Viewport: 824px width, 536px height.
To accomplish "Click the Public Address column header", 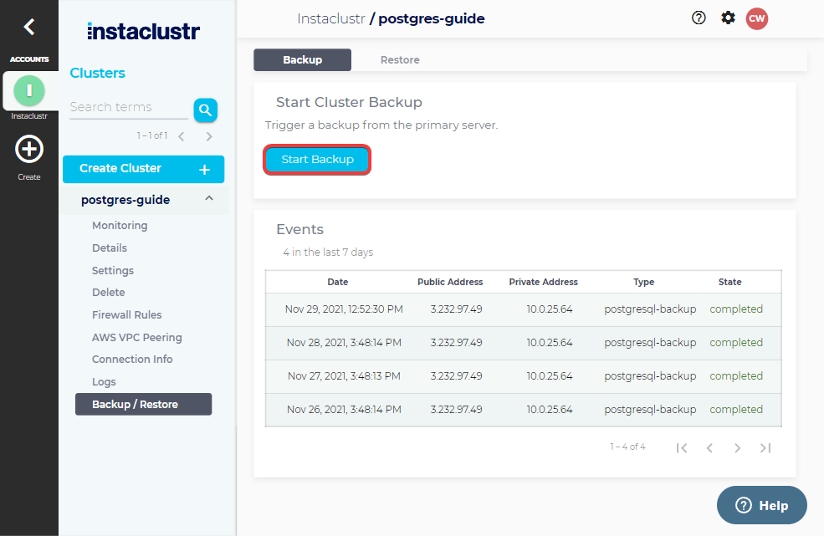I will [x=450, y=282].
